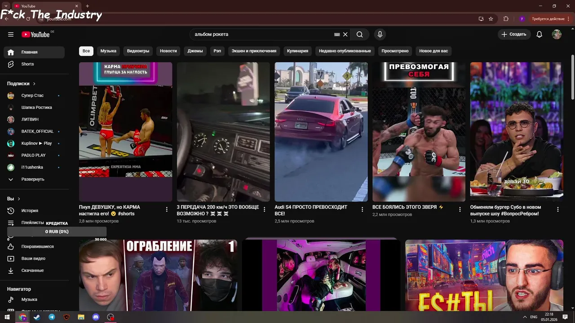
Task: Open Steam from the taskbar
Action: coord(37,317)
